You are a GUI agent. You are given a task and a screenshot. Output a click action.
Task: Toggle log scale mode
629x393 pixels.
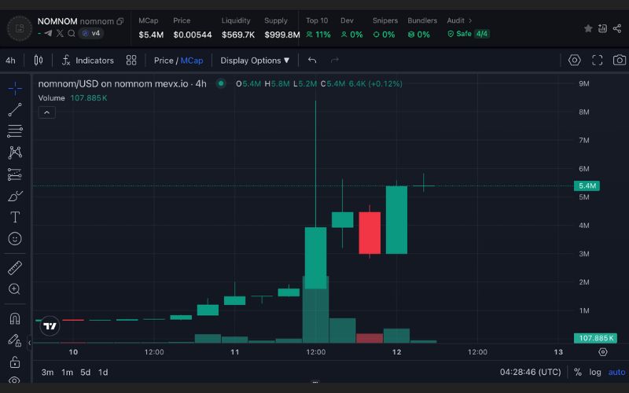click(x=595, y=372)
